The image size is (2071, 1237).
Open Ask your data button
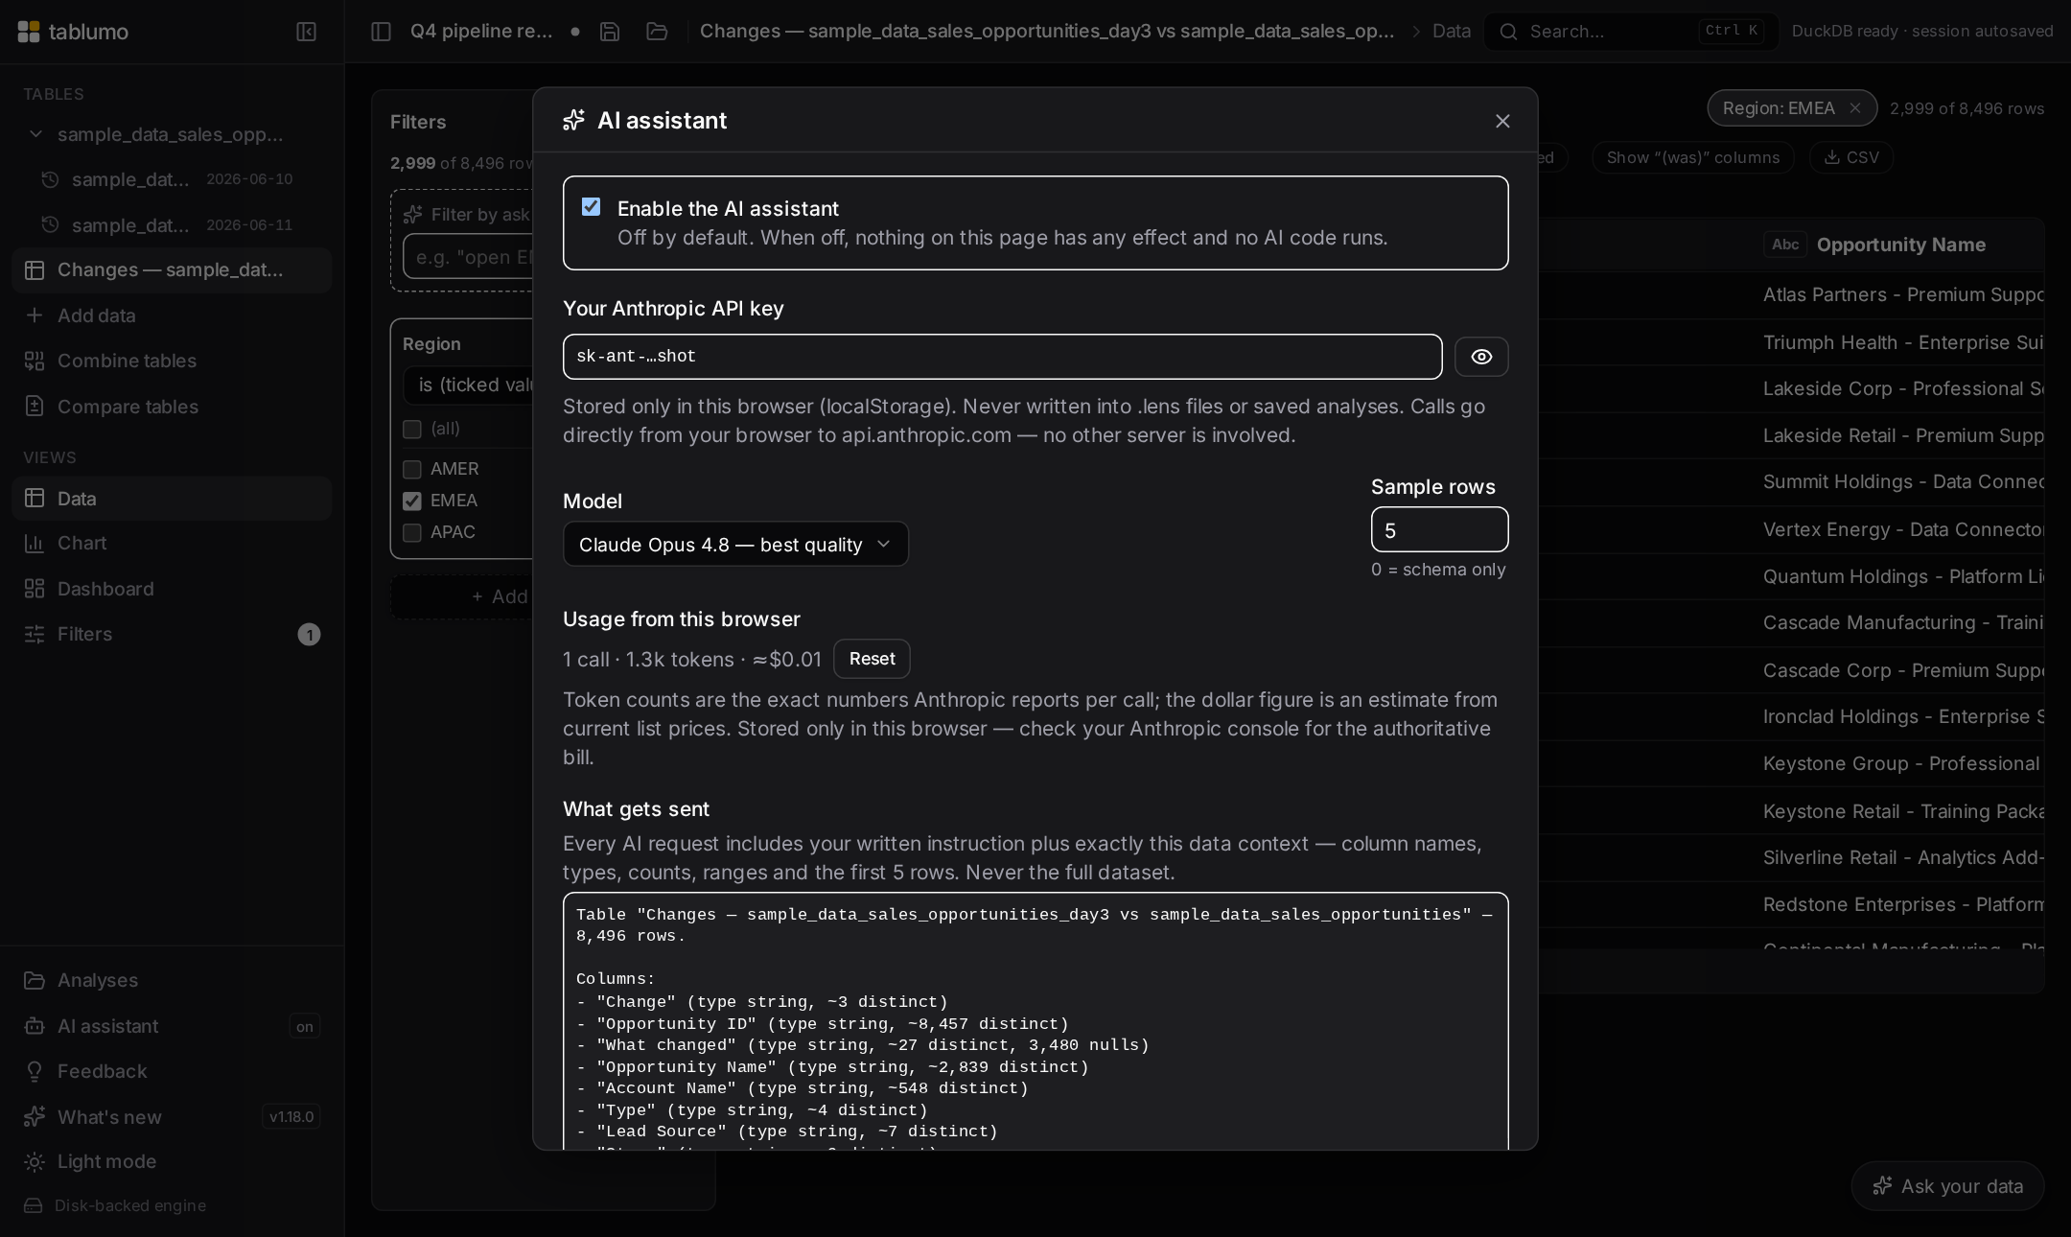(x=1947, y=1186)
